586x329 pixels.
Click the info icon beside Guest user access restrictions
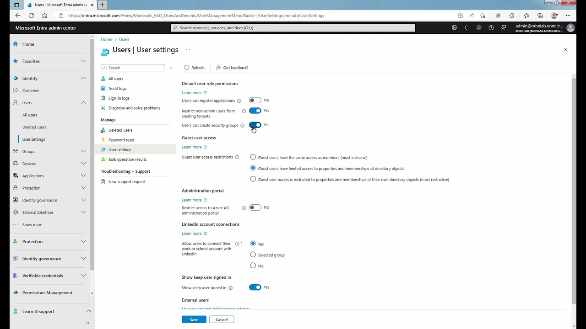tap(237, 157)
